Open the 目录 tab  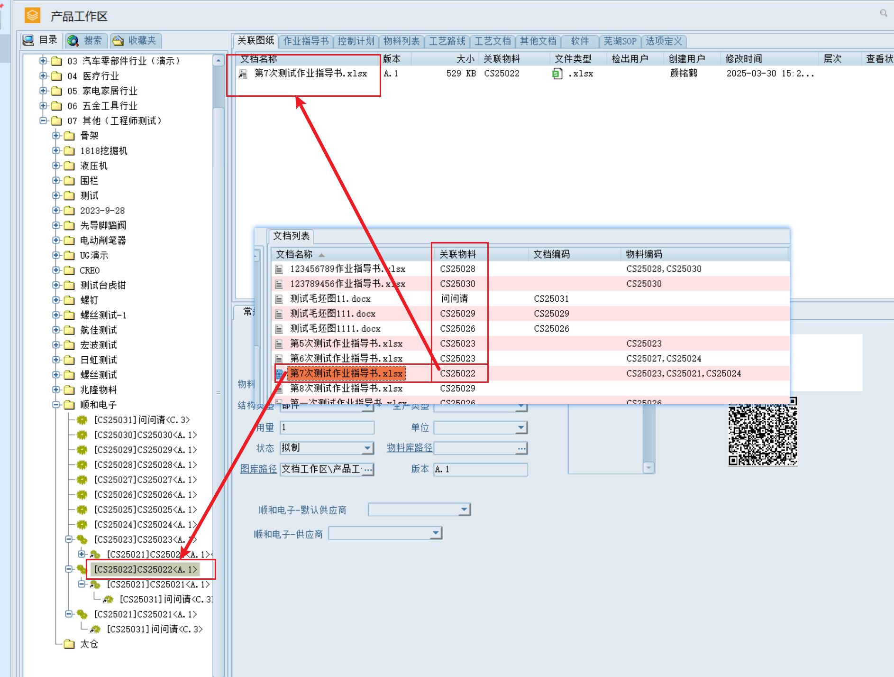pos(40,40)
